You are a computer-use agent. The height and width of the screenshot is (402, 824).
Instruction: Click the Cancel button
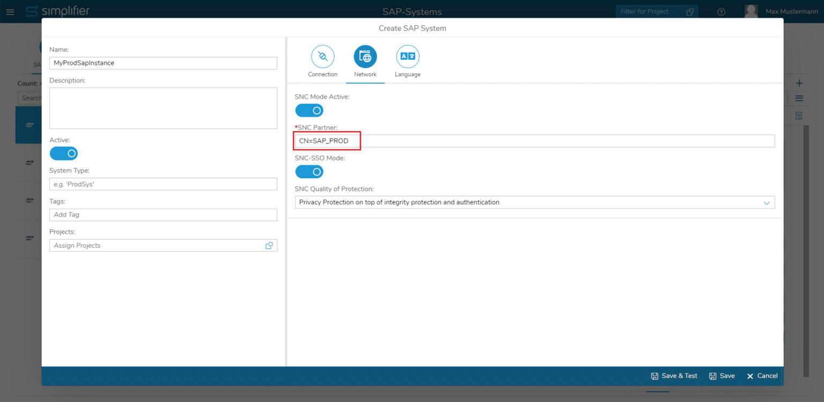coord(762,376)
